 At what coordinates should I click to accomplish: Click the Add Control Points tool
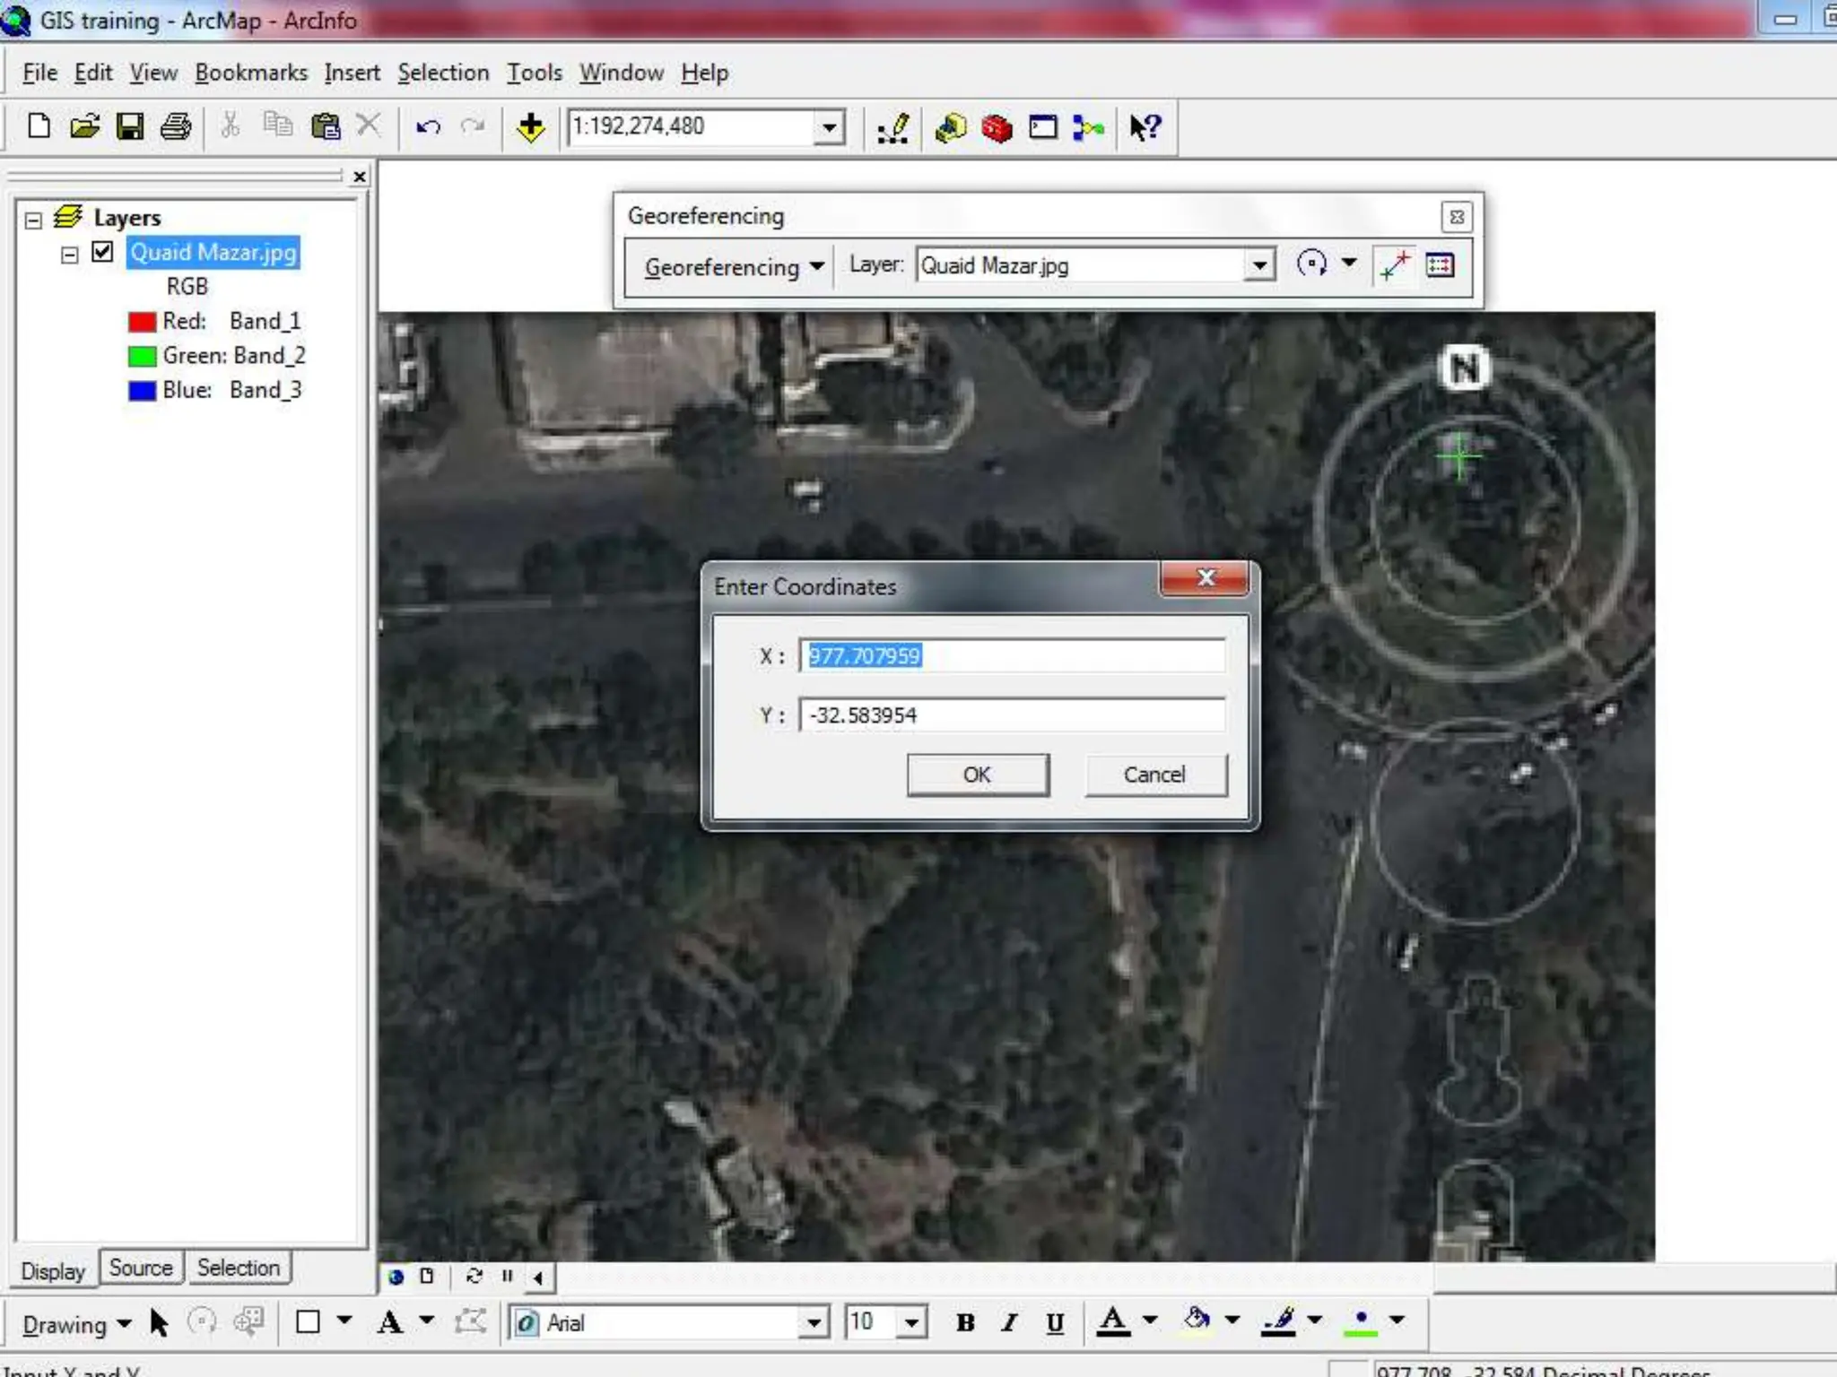[1395, 265]
